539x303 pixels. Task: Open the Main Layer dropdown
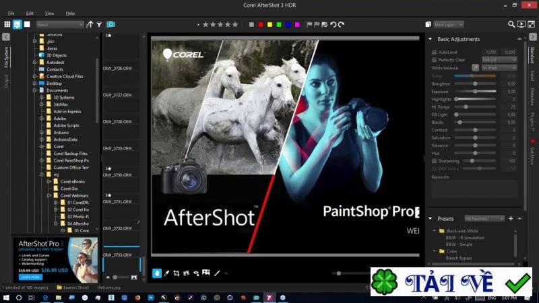click(449, 25)
